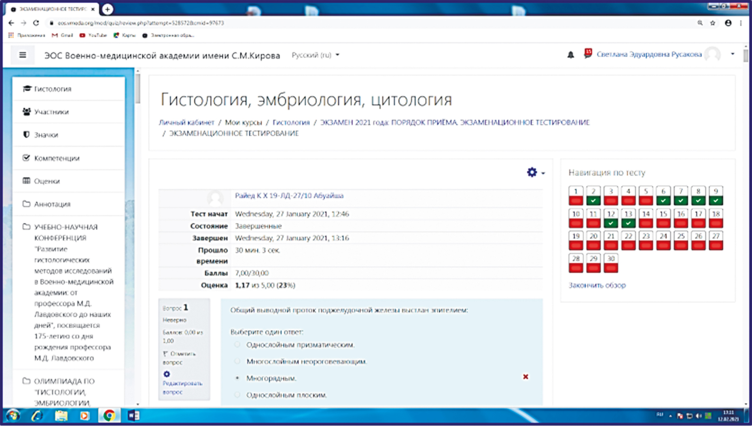The width and height of the screenshot is (752, 426).
Task: Reload the page with browser refresh icon
Action: [36, 23]
